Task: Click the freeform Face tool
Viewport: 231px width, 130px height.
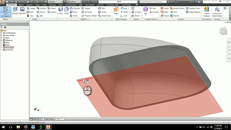Action: pyautogui.click(x=153, y=8)
